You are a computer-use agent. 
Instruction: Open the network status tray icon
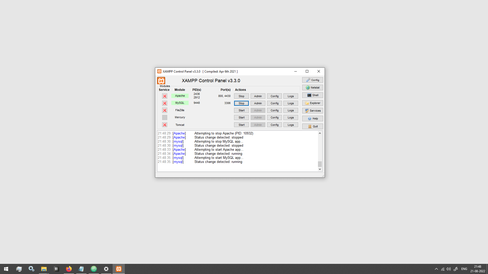coord(443,269)
